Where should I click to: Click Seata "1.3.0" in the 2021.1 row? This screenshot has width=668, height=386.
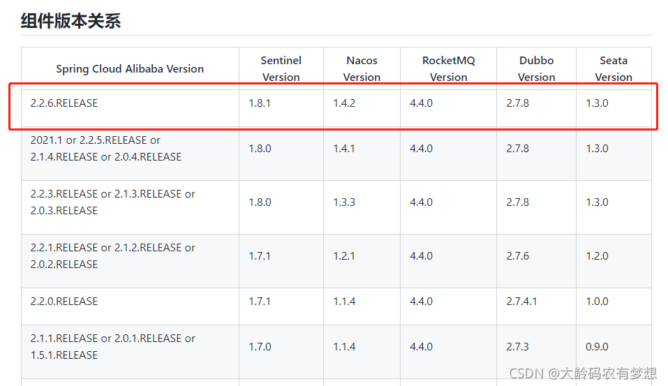(597, 148)
